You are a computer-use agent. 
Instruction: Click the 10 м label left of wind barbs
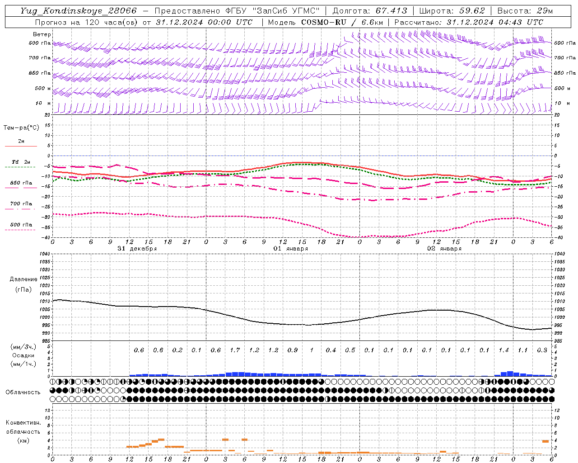coord(44,104)
